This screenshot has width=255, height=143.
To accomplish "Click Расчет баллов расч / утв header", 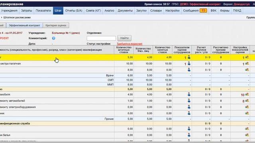I will pyautogui.click(x=201, y=50).
